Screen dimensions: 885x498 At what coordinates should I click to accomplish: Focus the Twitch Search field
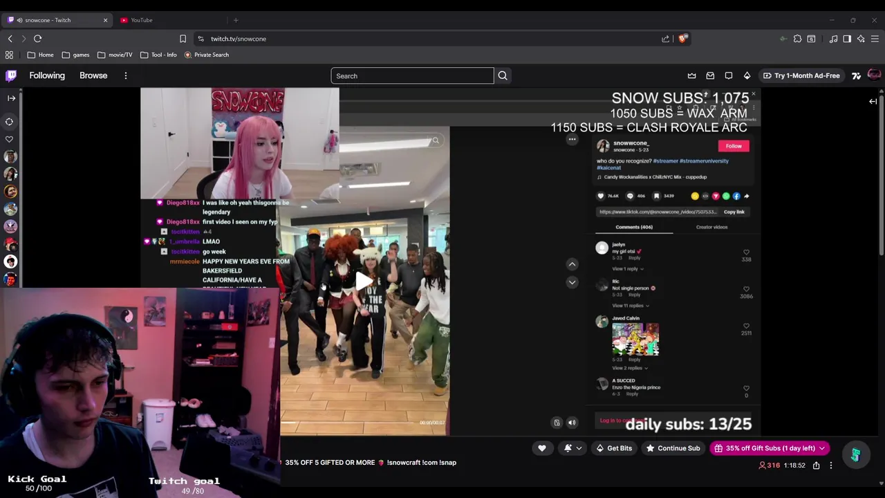click(x=412, y=75)
